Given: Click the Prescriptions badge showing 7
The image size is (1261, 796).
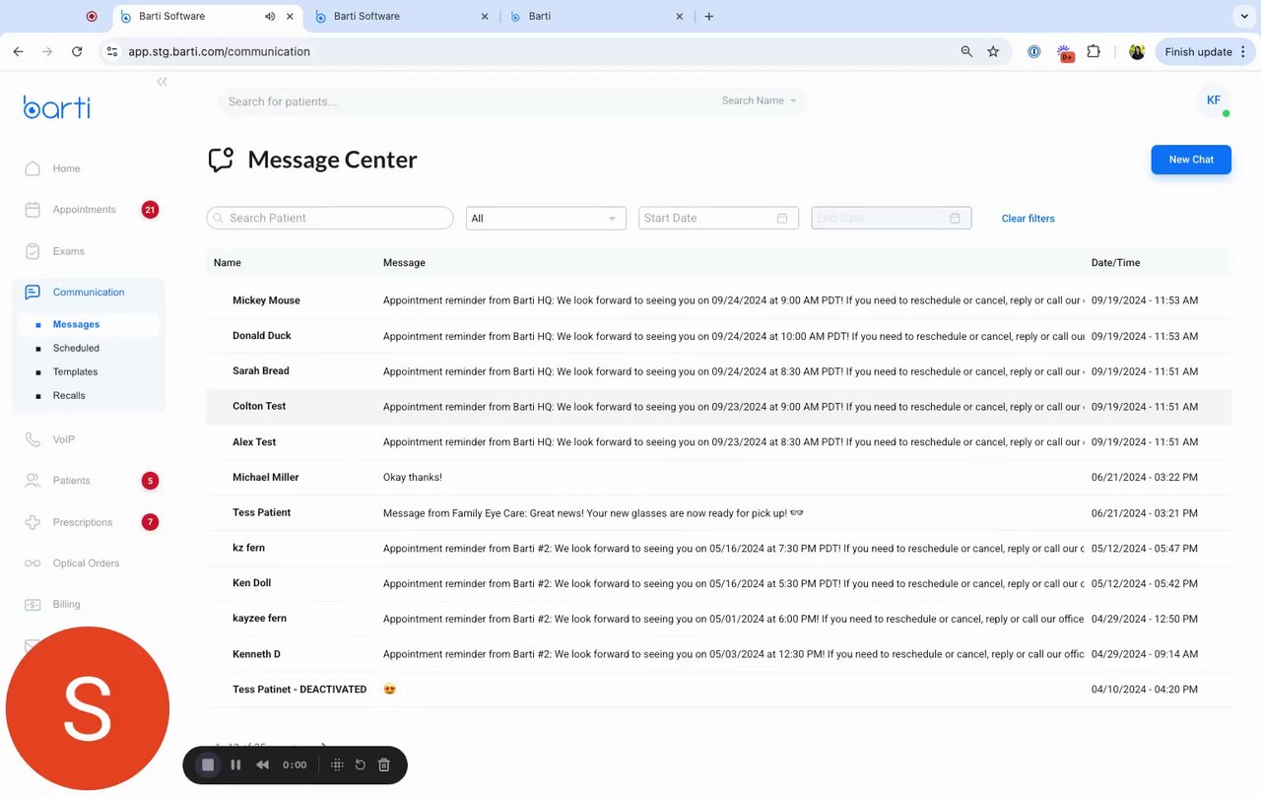Looking at the screenshot, I should point(150,522).
